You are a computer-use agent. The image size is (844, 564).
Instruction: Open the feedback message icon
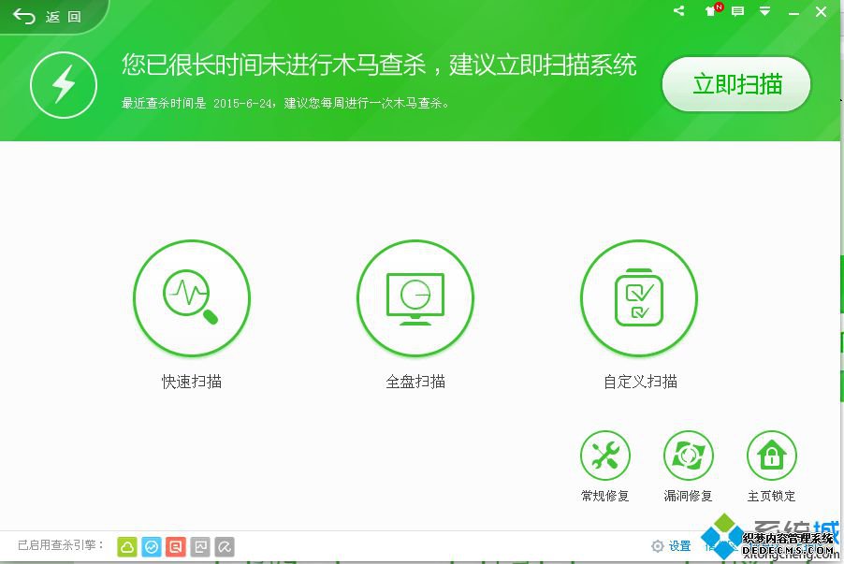click(x=738, y=11)
